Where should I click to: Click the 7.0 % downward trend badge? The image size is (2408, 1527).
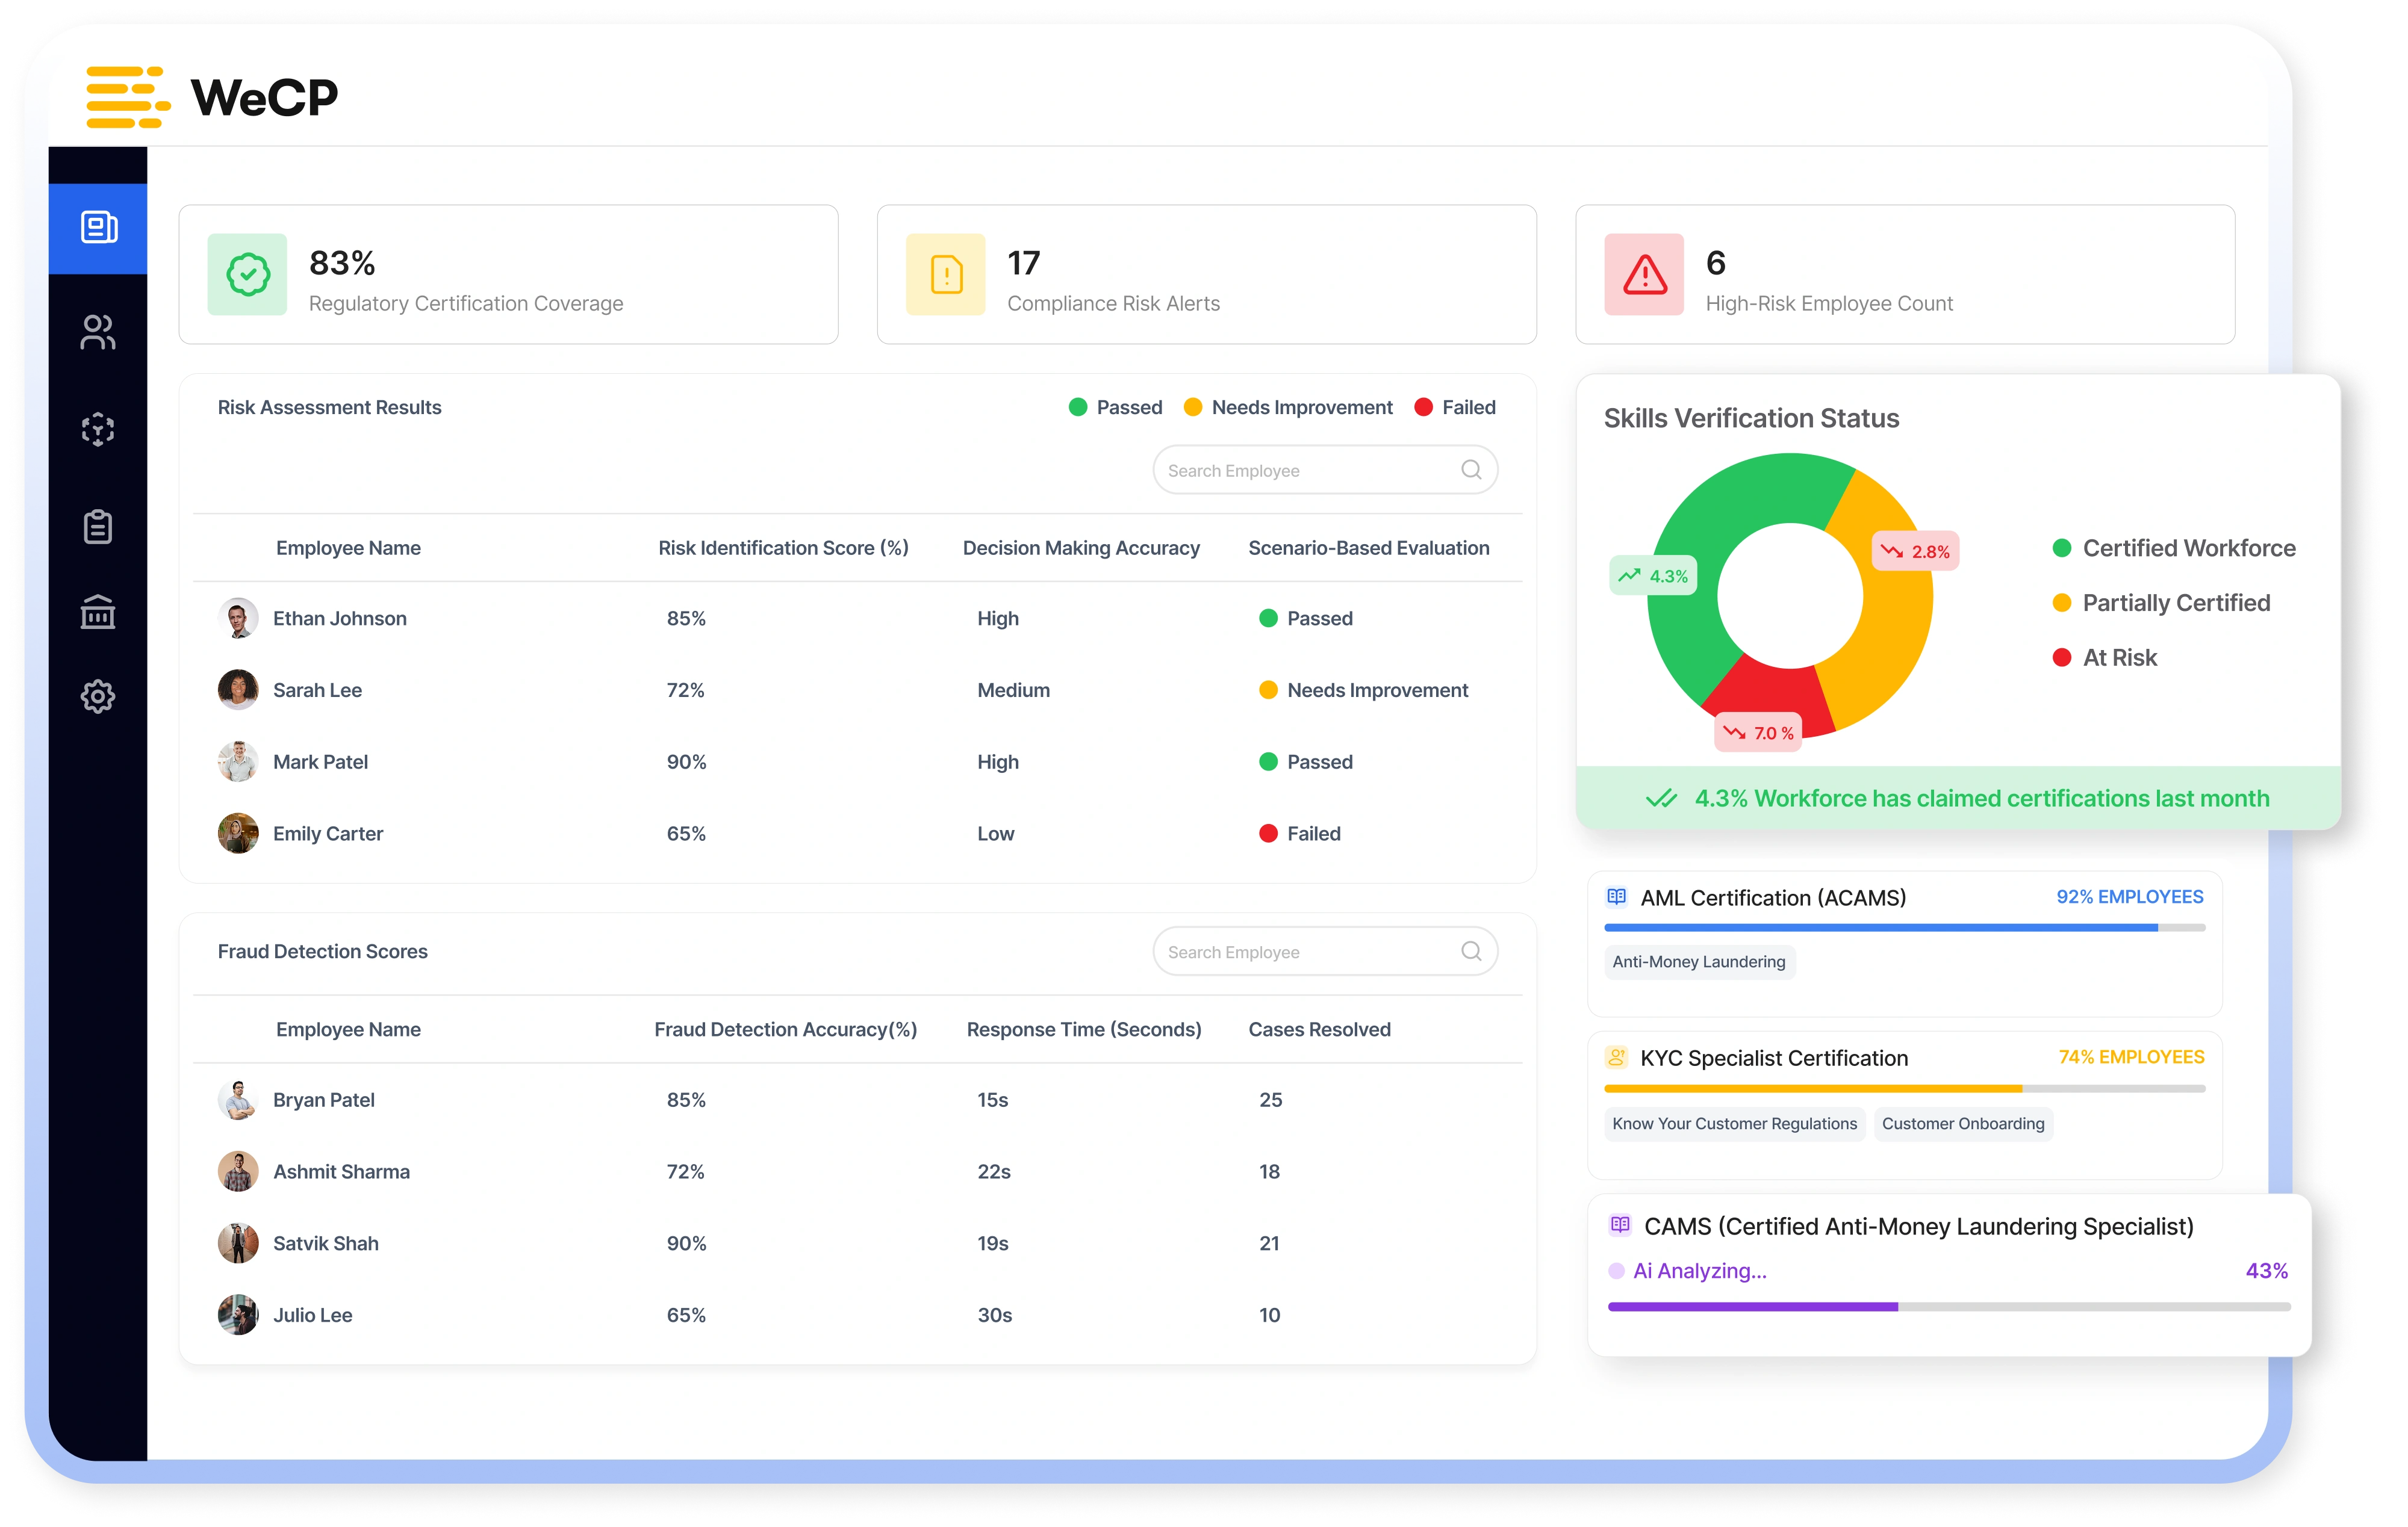(1759, 733)
